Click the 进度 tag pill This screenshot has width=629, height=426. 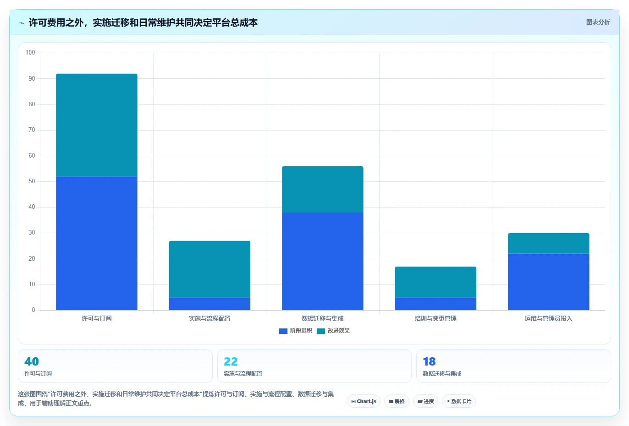click(x=425, y=401)
